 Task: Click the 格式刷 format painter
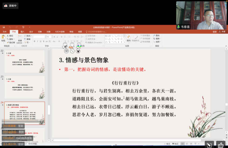pyautogui.click(x=11, y=43)
